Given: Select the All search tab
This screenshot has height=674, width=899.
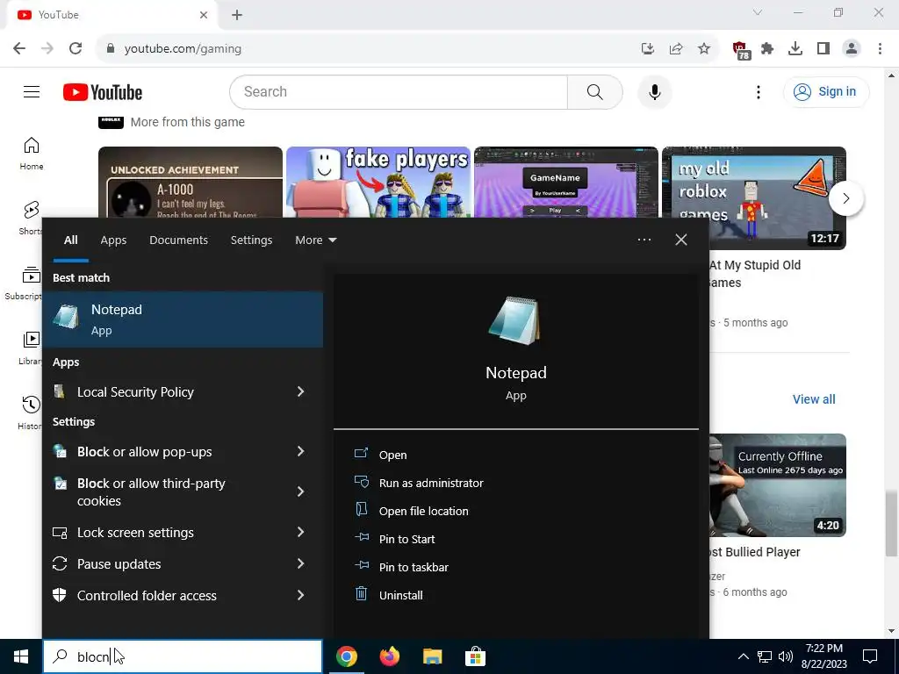Looking at the screenshot, I should 70,240.
